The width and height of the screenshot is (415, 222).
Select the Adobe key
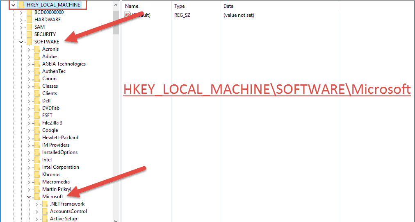tap(49, 57)
